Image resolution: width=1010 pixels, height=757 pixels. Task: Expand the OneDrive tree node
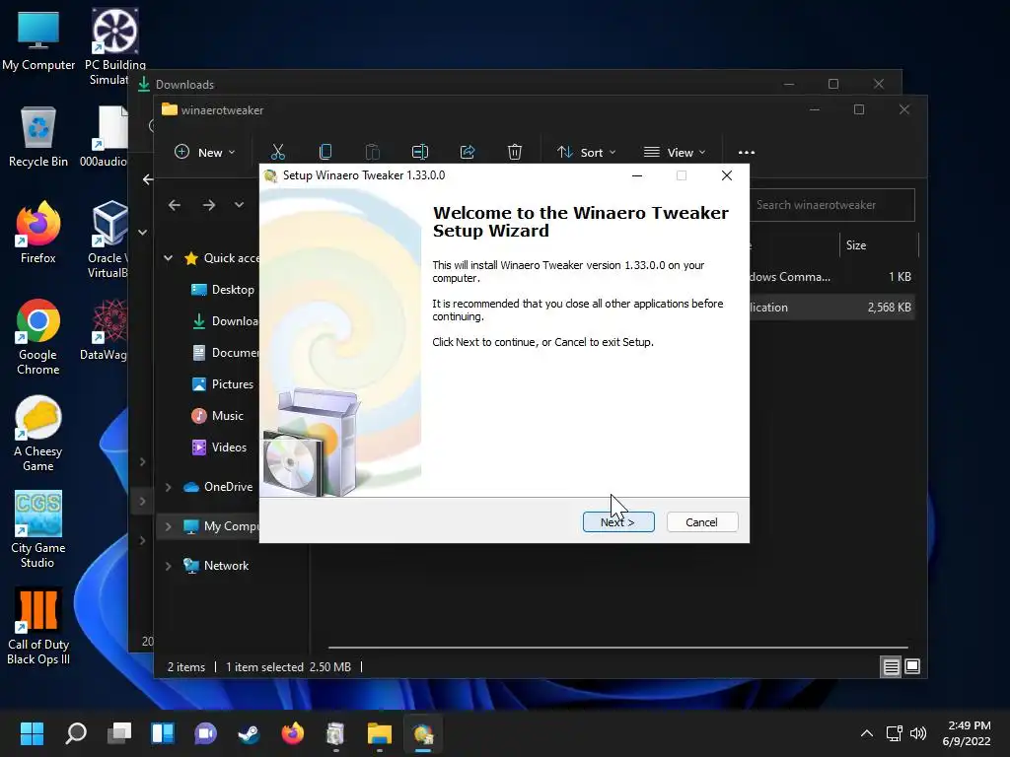(x=168, y=487)
